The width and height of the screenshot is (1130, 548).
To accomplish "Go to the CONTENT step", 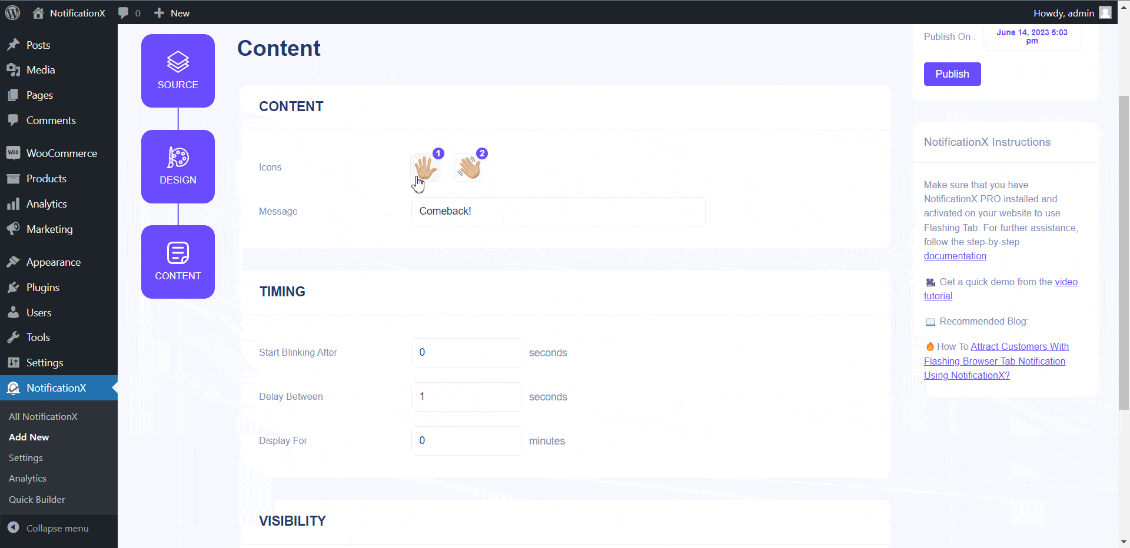I will [178, 262].
